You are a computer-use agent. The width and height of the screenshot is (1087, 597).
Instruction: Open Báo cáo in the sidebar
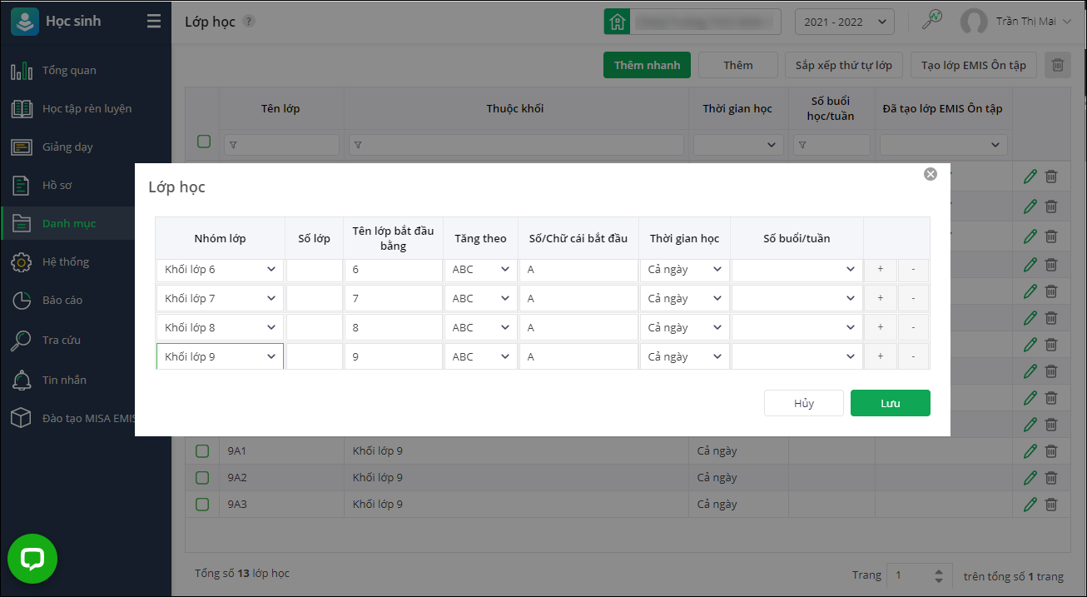pos(62,300)
